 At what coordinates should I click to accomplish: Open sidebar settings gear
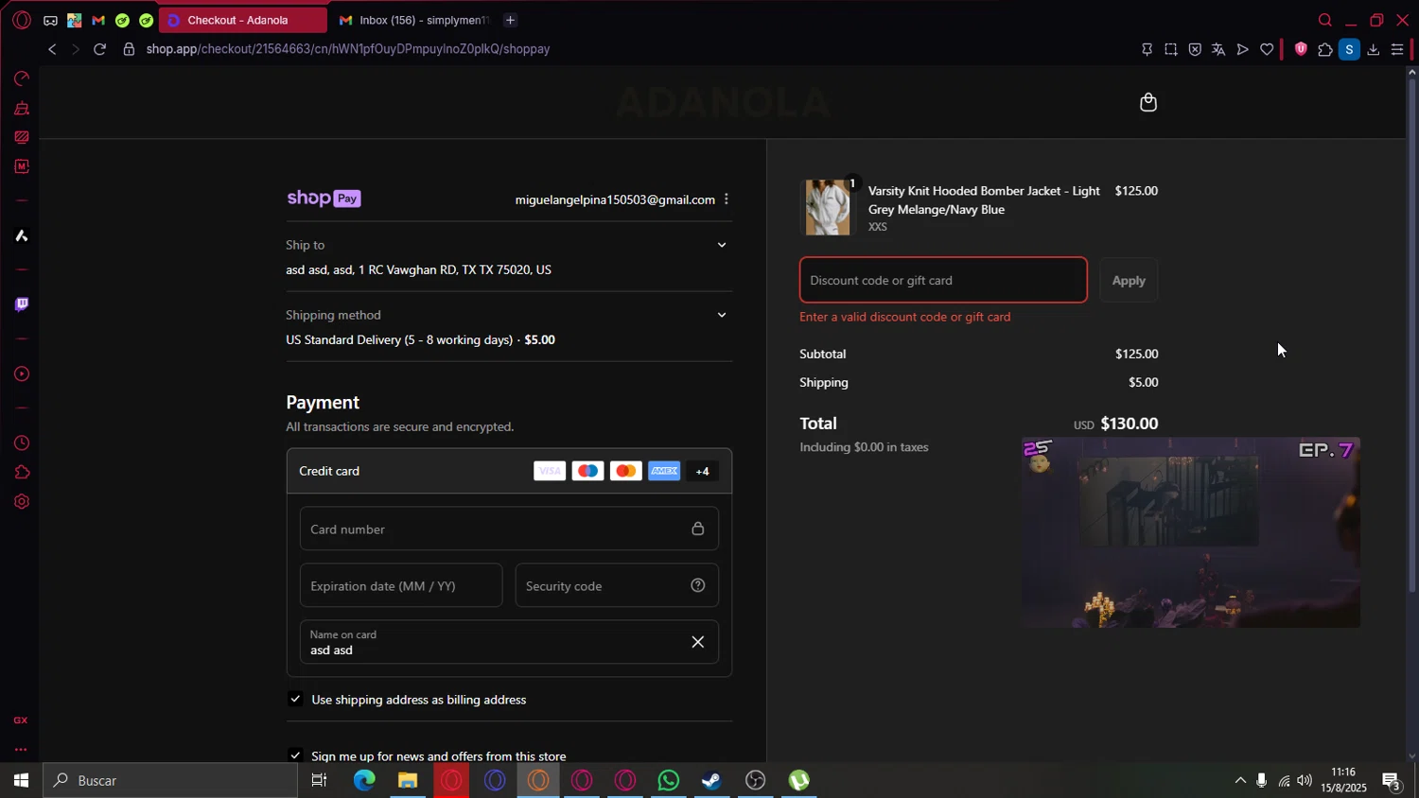(x=22, y=502)
